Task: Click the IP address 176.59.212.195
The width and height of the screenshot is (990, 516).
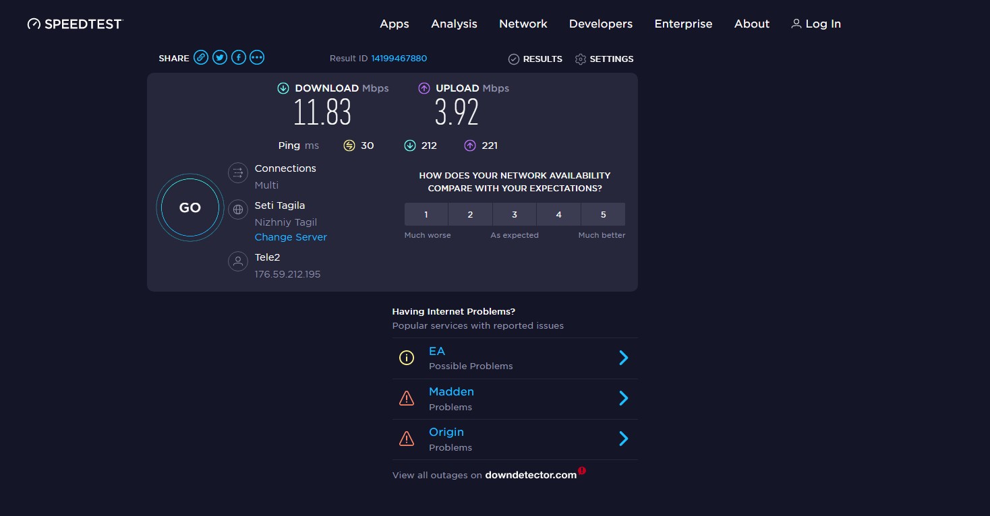Action: click(287, 274)
